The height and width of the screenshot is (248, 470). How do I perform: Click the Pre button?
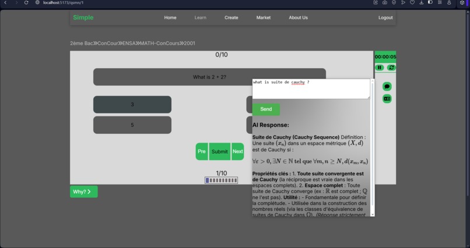coord(202,151)
